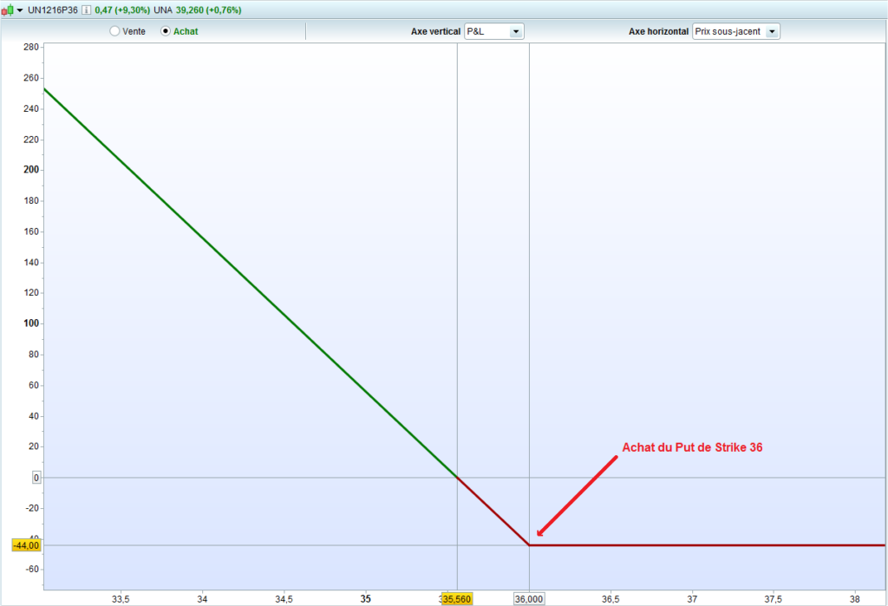
Task: Select the Vente radio button
Action: tap(114, 31)
